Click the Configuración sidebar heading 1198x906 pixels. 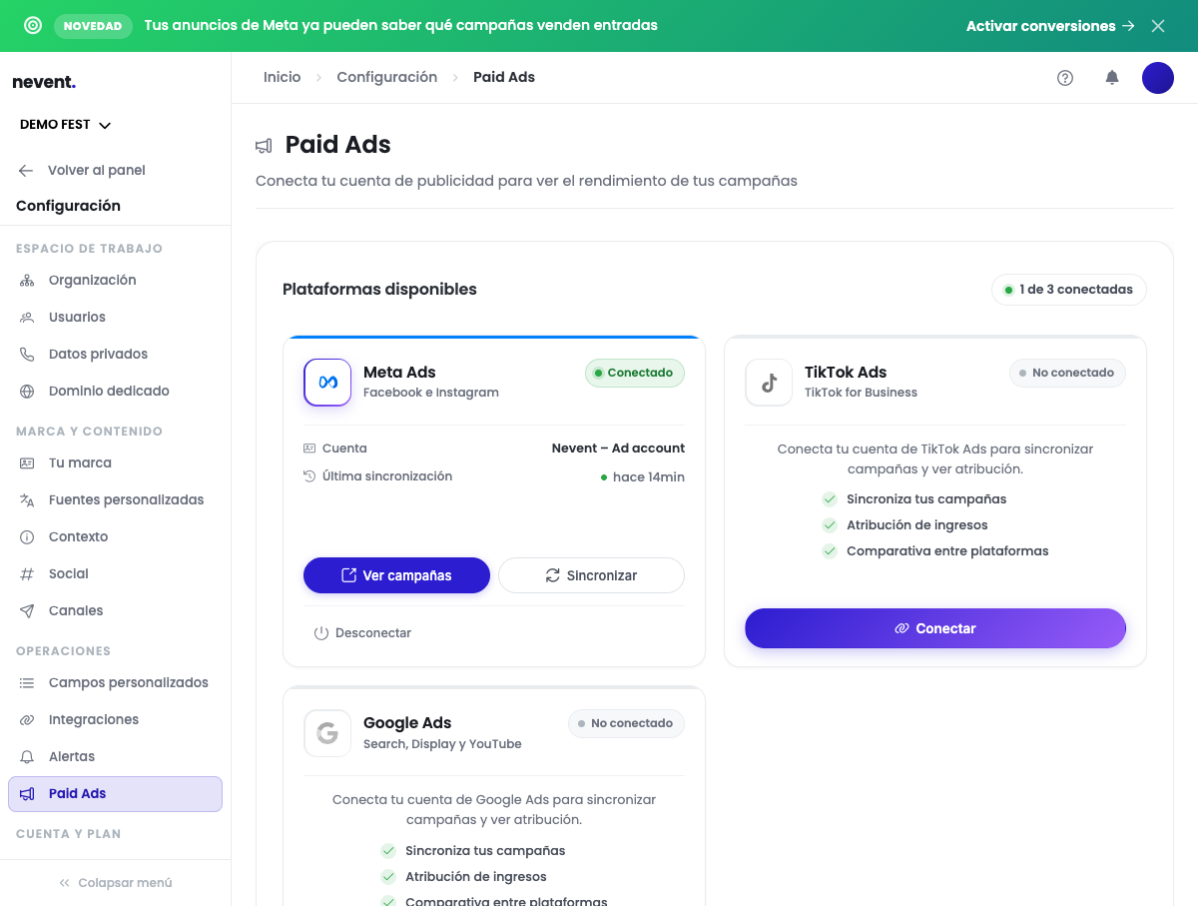68,206
